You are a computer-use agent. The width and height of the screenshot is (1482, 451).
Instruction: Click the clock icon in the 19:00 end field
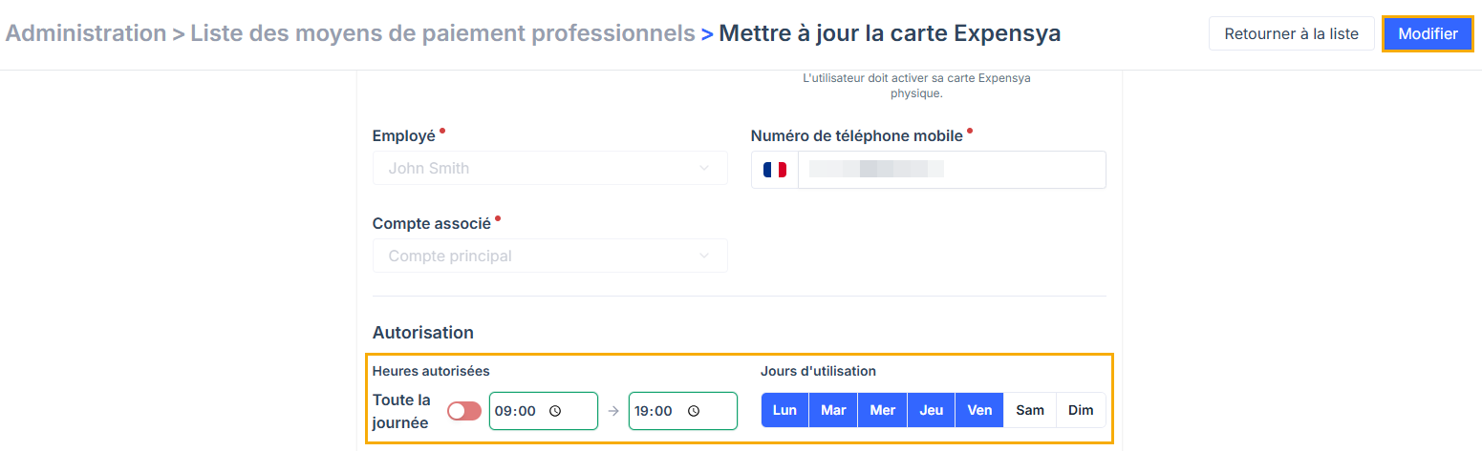(694, 411)
